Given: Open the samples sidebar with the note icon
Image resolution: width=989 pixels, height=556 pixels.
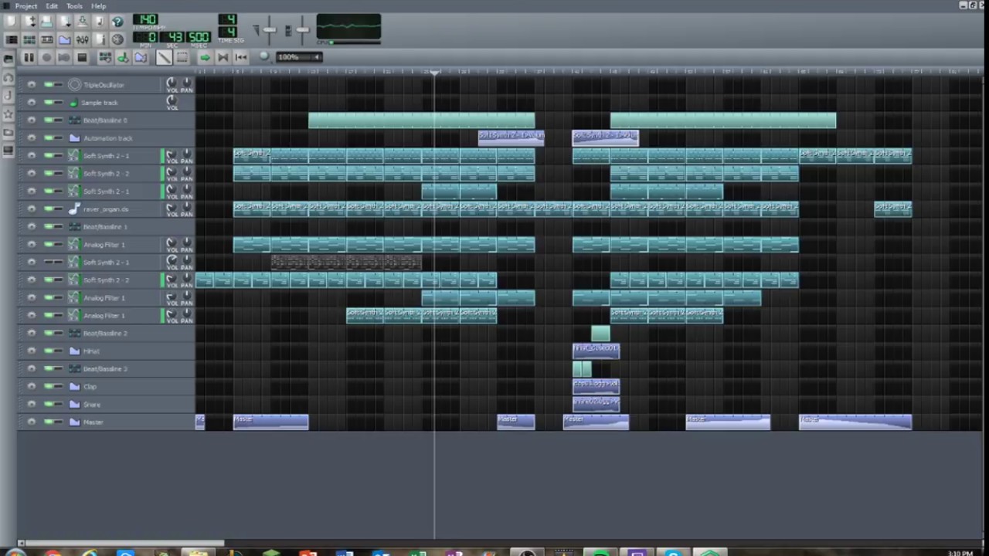Looking at the screenshot, I should point(8,96).
